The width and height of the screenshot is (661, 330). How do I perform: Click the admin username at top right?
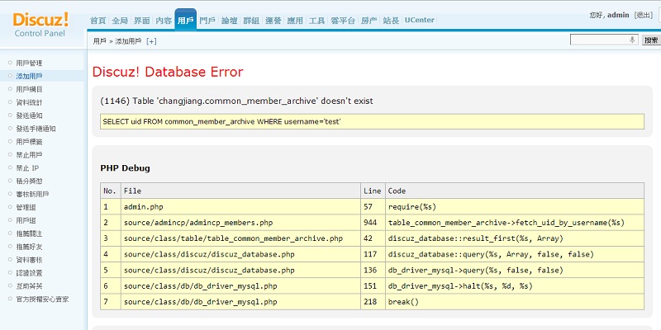pyautogui.click(x=618, y=15)
